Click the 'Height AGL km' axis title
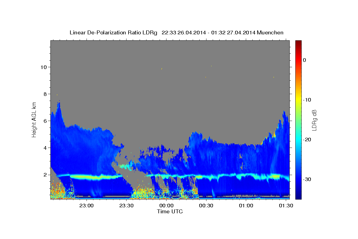 [34, 120]
